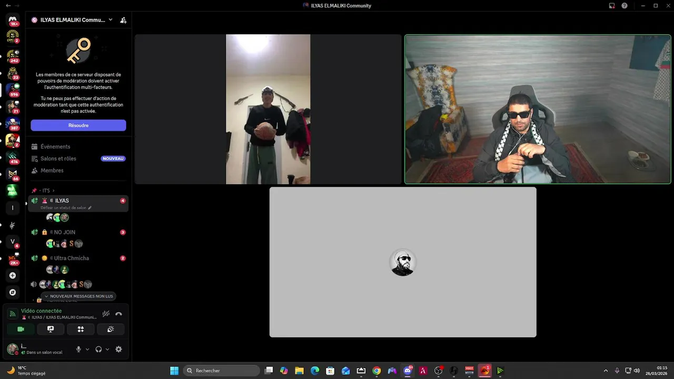Disconnect from voice with hang-up icon
This screenshot has width=674, height=379.
tap(118, 314)
